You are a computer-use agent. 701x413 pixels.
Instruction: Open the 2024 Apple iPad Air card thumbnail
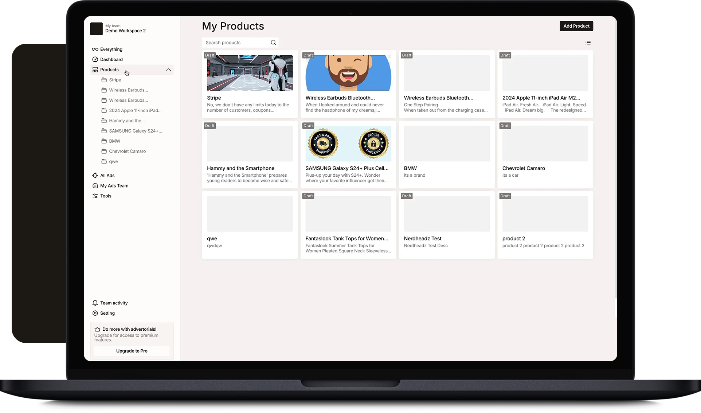pos(545,73)
